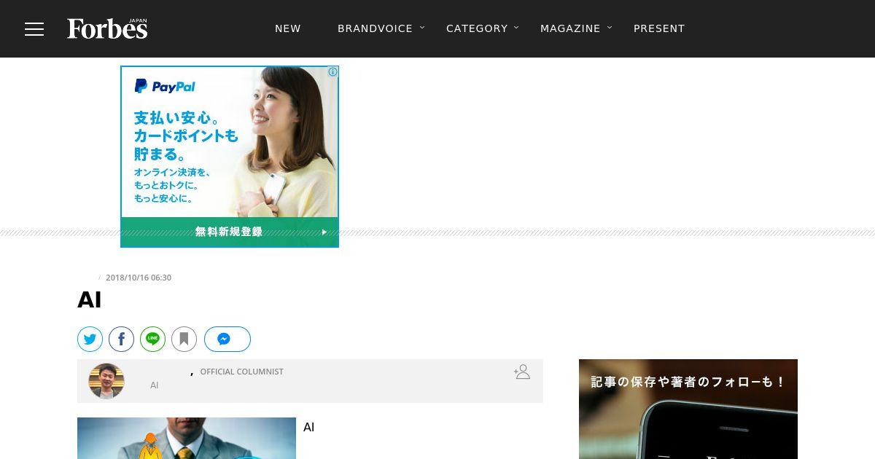
Task: Expand the CATEGORY dropdown chevron
Action: tap(516, 28)
